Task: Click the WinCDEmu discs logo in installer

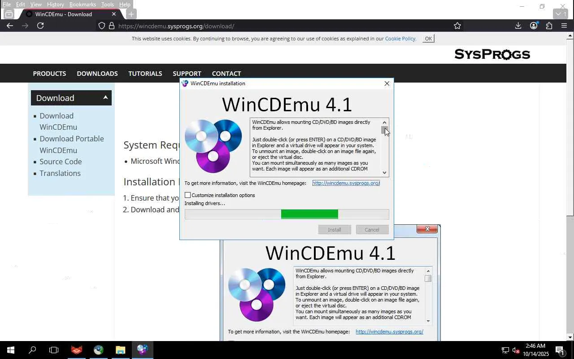Action: click(x=213, y=146)
